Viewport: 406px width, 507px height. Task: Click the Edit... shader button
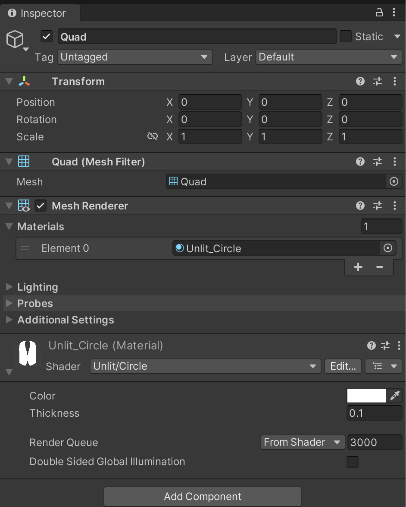343,366
